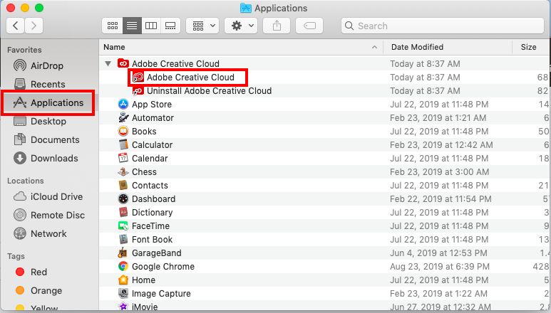Image resolution: width=551 pixels, height=313 pixels.
Task: Select the FaceTime icon
Action: 123,226
